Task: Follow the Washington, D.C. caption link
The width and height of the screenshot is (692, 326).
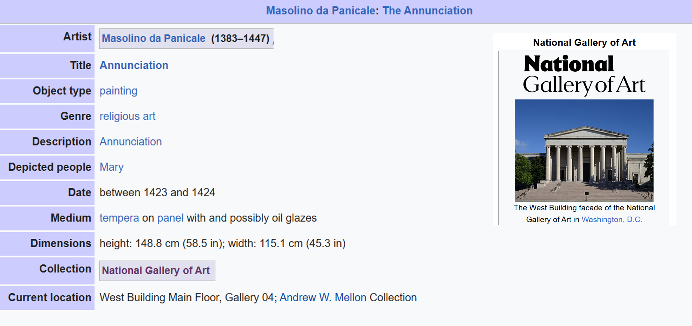Action: (612, 220)
